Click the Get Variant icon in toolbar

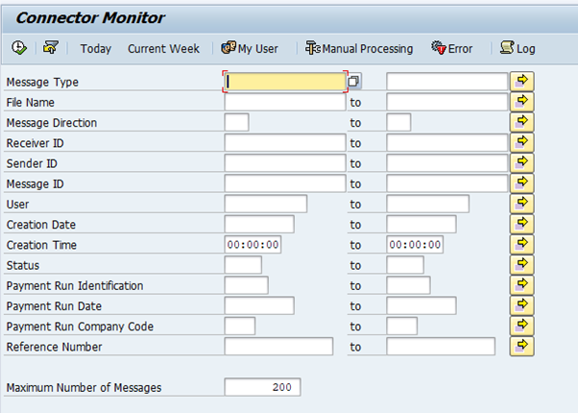pos(51,48)
